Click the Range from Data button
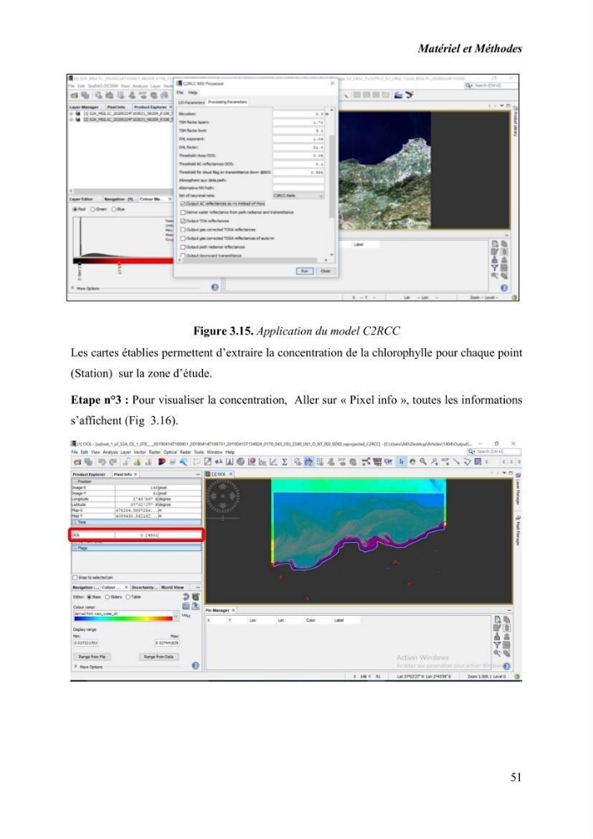This screenshot has height=839, width=593. (159, 657)
